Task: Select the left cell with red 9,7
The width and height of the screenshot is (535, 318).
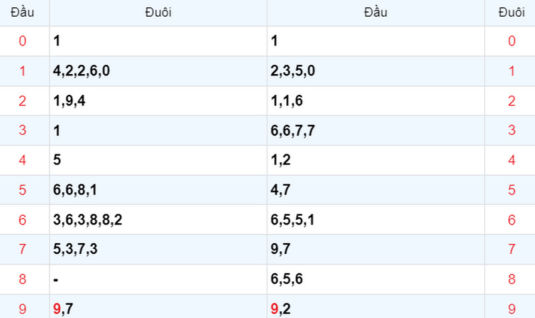Action: [x=158, y=307]
